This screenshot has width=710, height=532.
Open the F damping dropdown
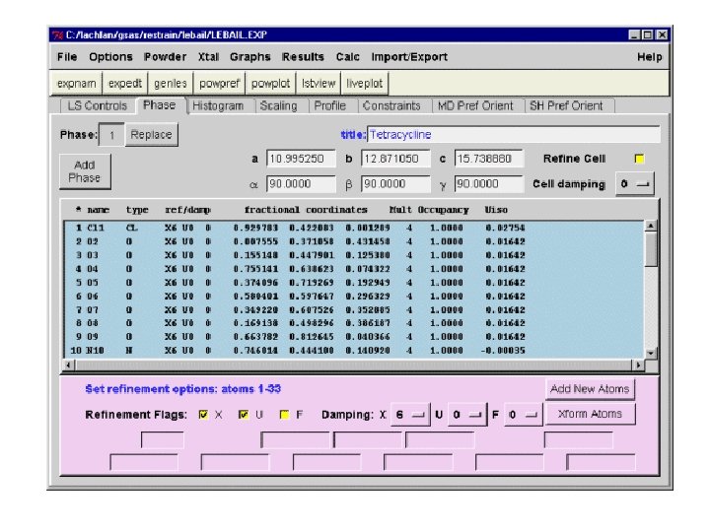[523, 415]
